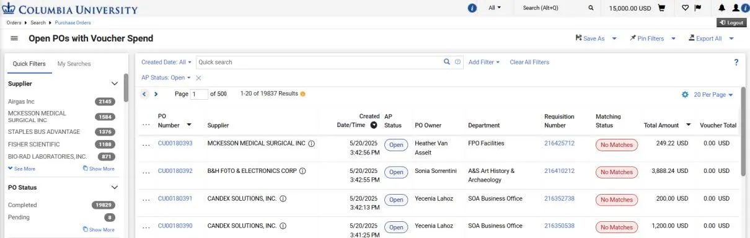Go to Search breadcrumb
This screenshot has height=238, width=750.
pos(38,22)
